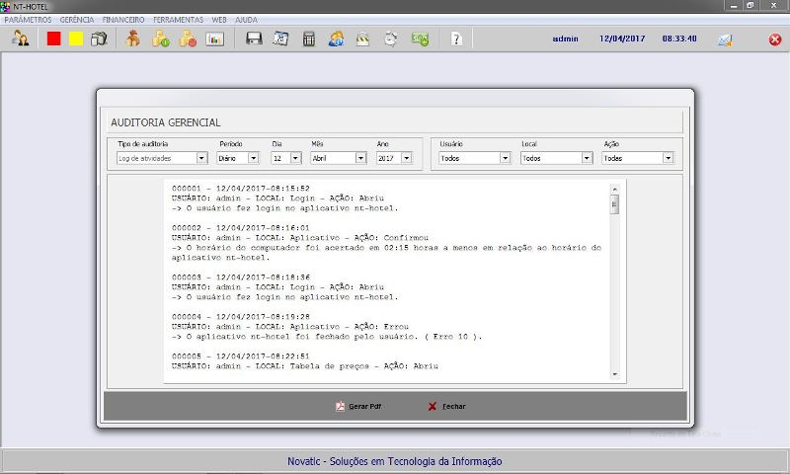Click the yellow square toolbar icon
Viewport: 790px width, 474px height.
pyautogui.click(x=76, y=39)
